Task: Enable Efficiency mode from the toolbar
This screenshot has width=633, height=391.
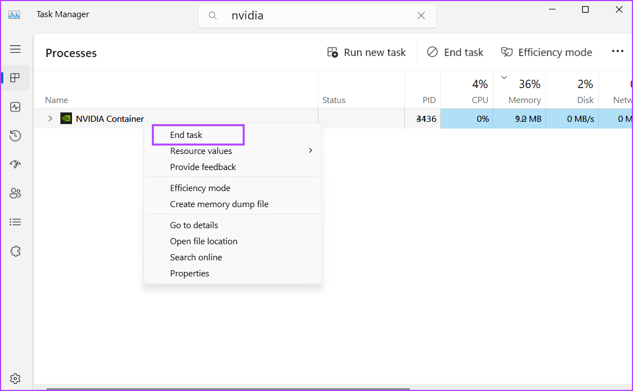Action: (546, 52)
